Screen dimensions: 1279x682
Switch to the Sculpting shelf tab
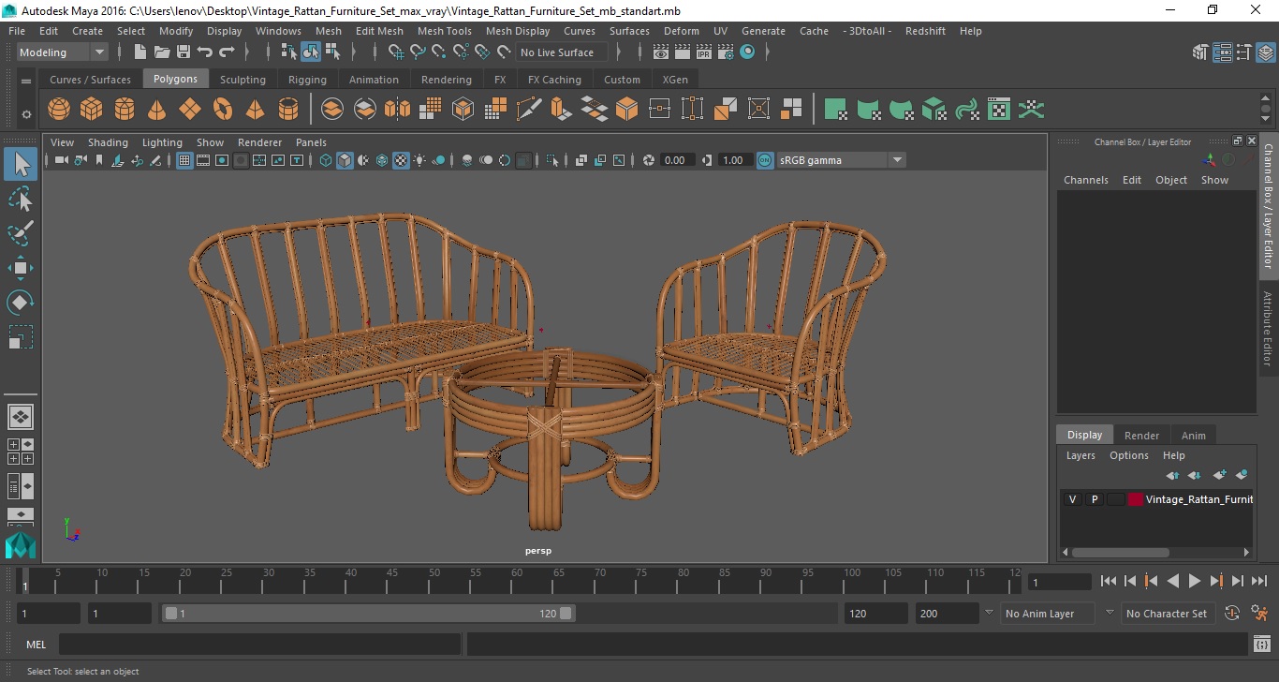coord(243,80)
